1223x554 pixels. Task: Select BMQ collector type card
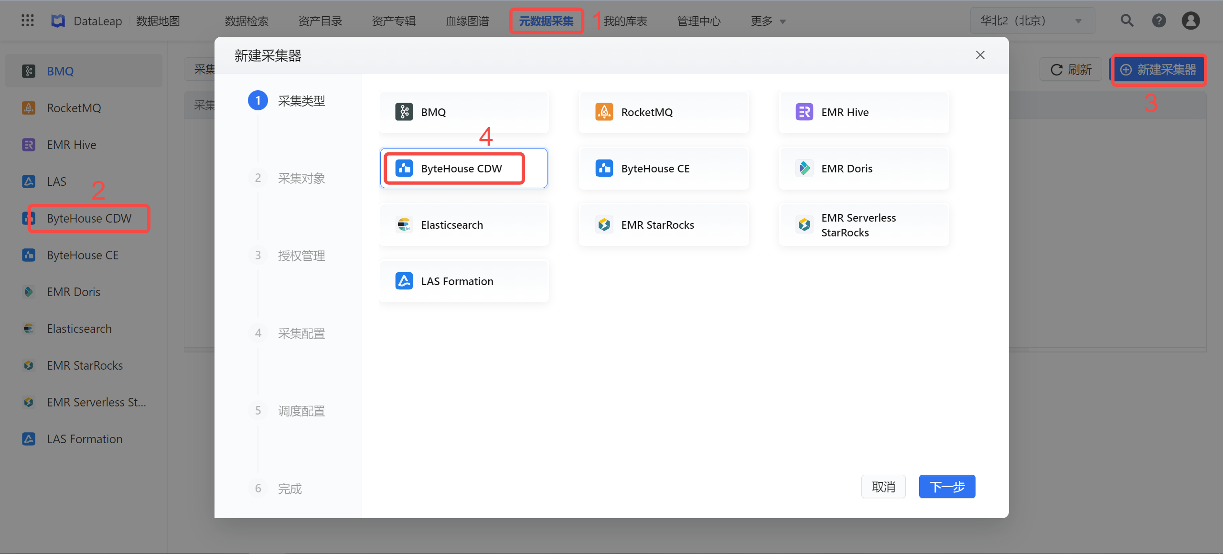464,112
